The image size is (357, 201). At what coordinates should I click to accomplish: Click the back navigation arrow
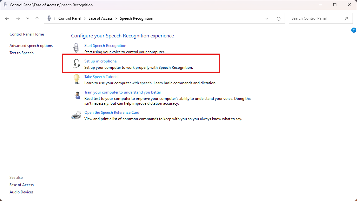[7, 18]
